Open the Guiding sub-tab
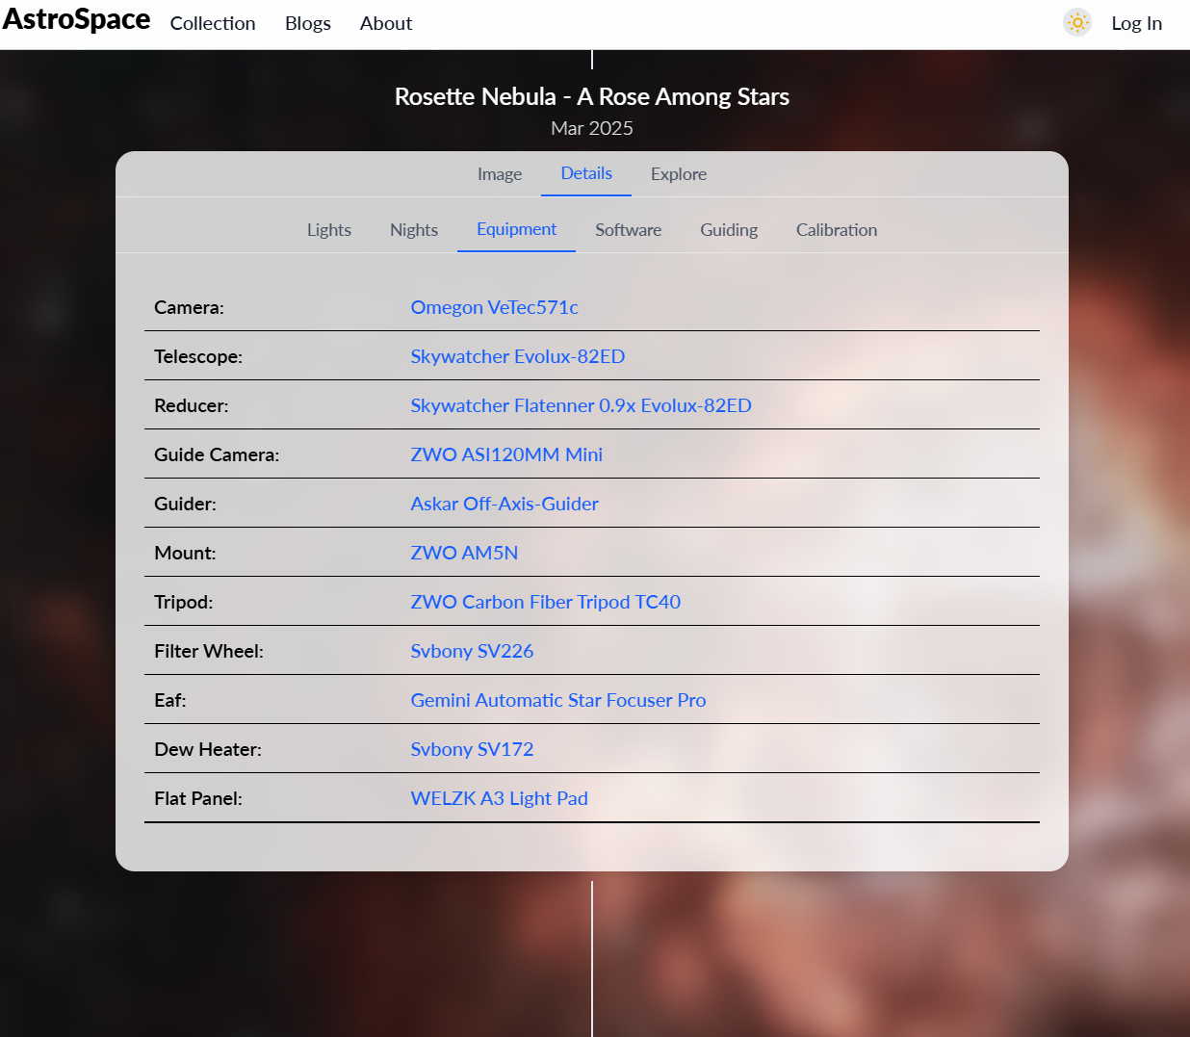The width and height of the screenshot is (1190, 1037). [729, 230]
